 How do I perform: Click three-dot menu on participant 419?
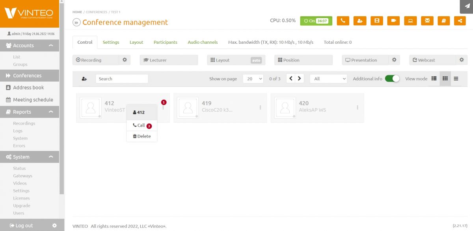coord(260,107)
